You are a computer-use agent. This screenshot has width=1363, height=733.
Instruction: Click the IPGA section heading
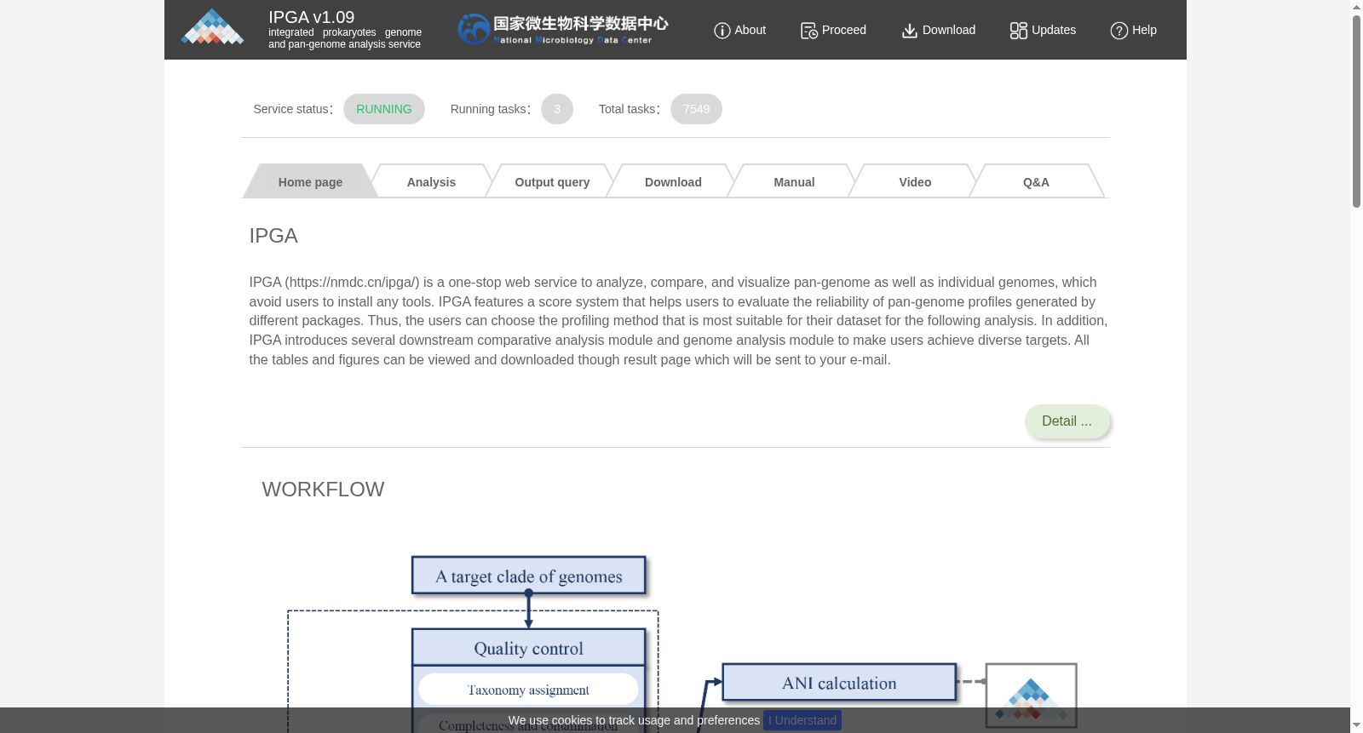coord(273,236)
